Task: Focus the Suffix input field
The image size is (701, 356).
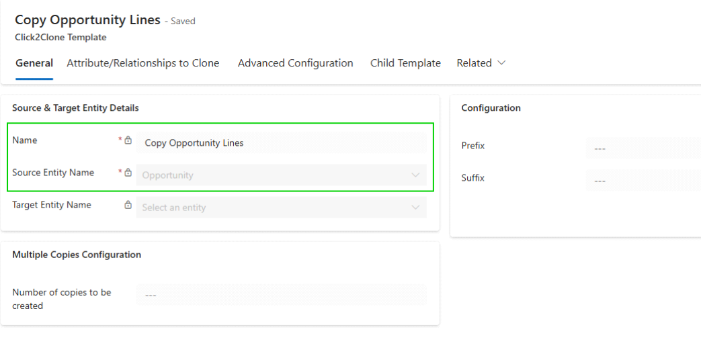Action: click(x=642, y=181)
